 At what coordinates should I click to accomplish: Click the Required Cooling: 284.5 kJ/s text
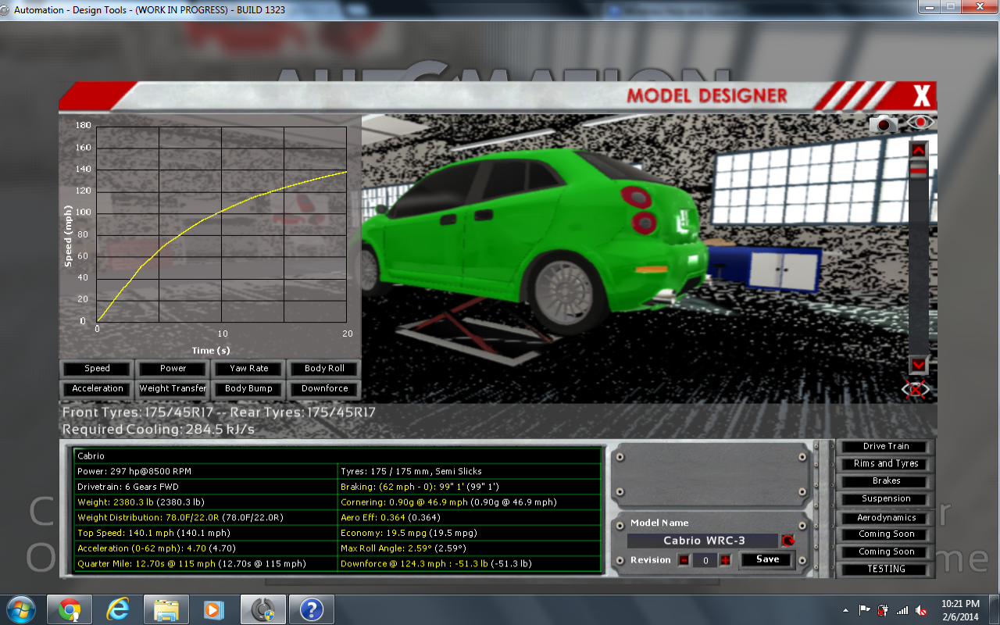(159, 429)
